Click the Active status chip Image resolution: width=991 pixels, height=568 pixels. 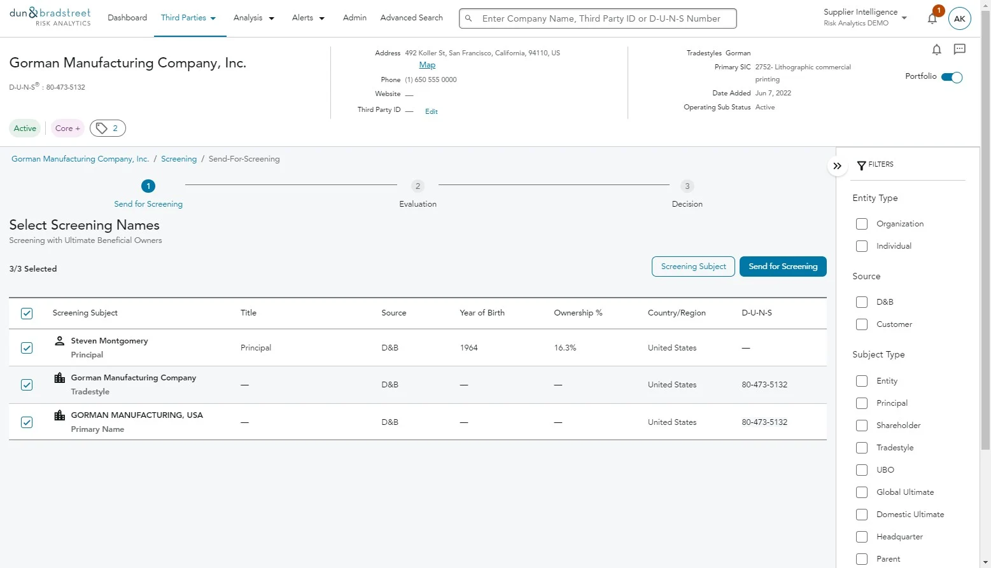pos(25,128)
